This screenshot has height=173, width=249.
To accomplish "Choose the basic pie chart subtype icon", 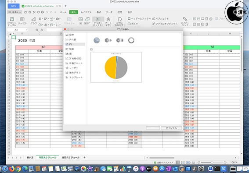I will click(x=97, y=40).
